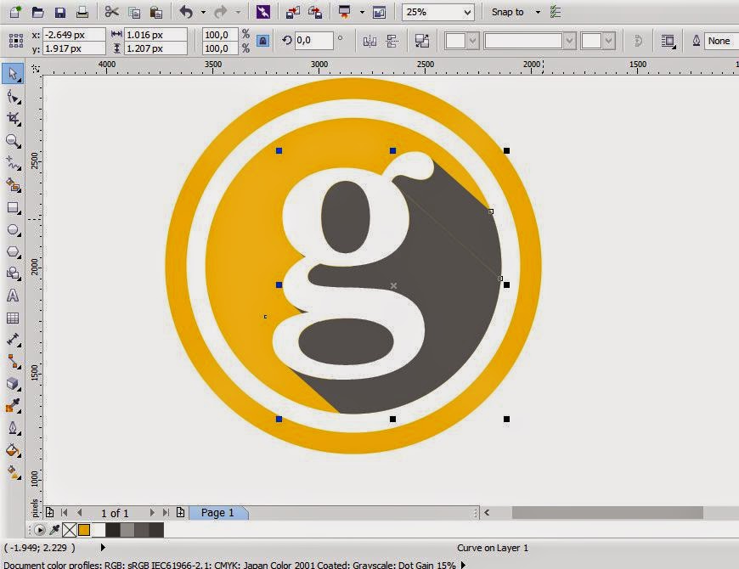Open the Redo history dropdown arrow
739x569 pixels.
(238, 13)
